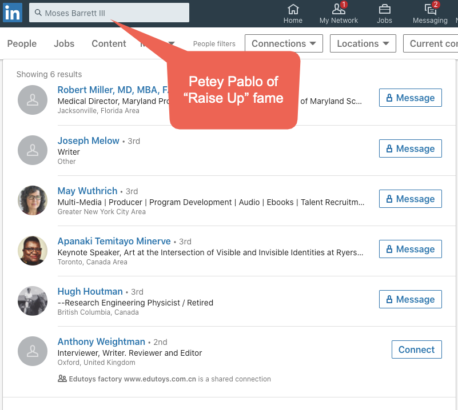Message Hugh Houtman

point(411,299)
